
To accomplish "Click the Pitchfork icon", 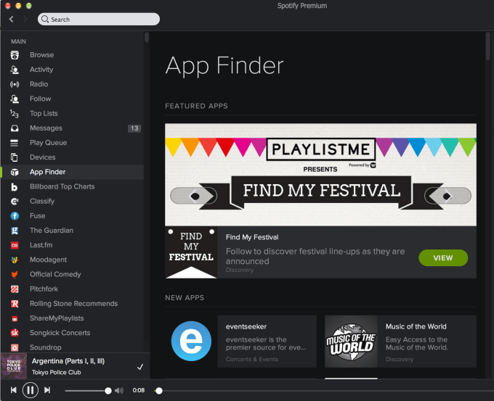I will 15,289.
